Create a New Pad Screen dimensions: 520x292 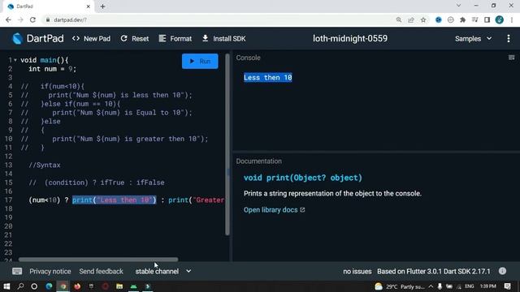pyautogui.click(x=92, y=39)
